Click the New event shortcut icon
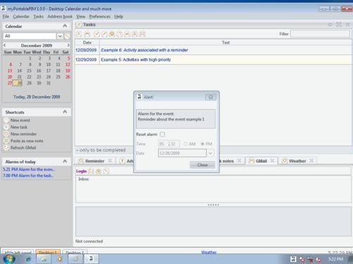 click(6, 120)
